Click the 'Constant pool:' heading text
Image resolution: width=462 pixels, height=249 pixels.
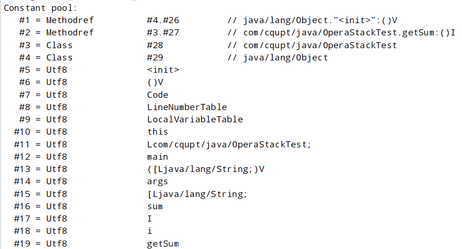point(40,8)
